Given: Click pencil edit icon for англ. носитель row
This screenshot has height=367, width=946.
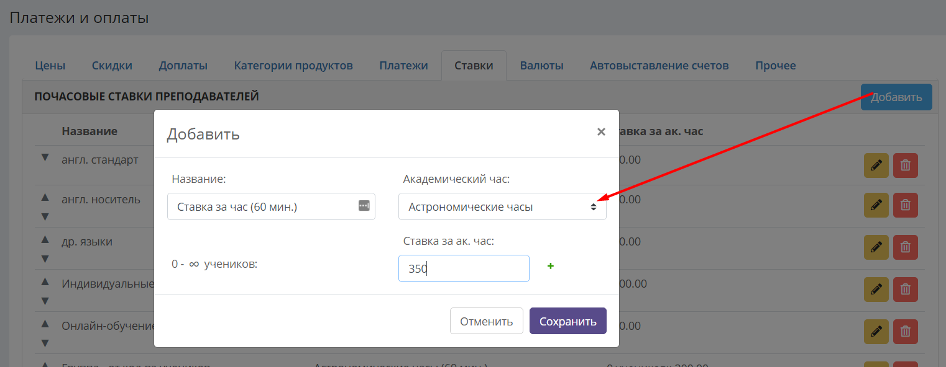Looking at the screenshot, I should pyautogui.click(x=876, y=205).
